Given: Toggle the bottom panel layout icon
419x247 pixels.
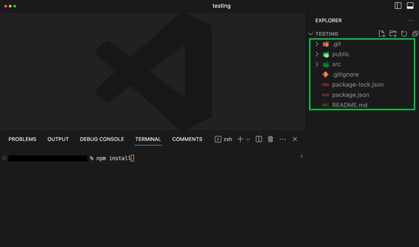Looking at the screenshot, I should pos(410,6).
